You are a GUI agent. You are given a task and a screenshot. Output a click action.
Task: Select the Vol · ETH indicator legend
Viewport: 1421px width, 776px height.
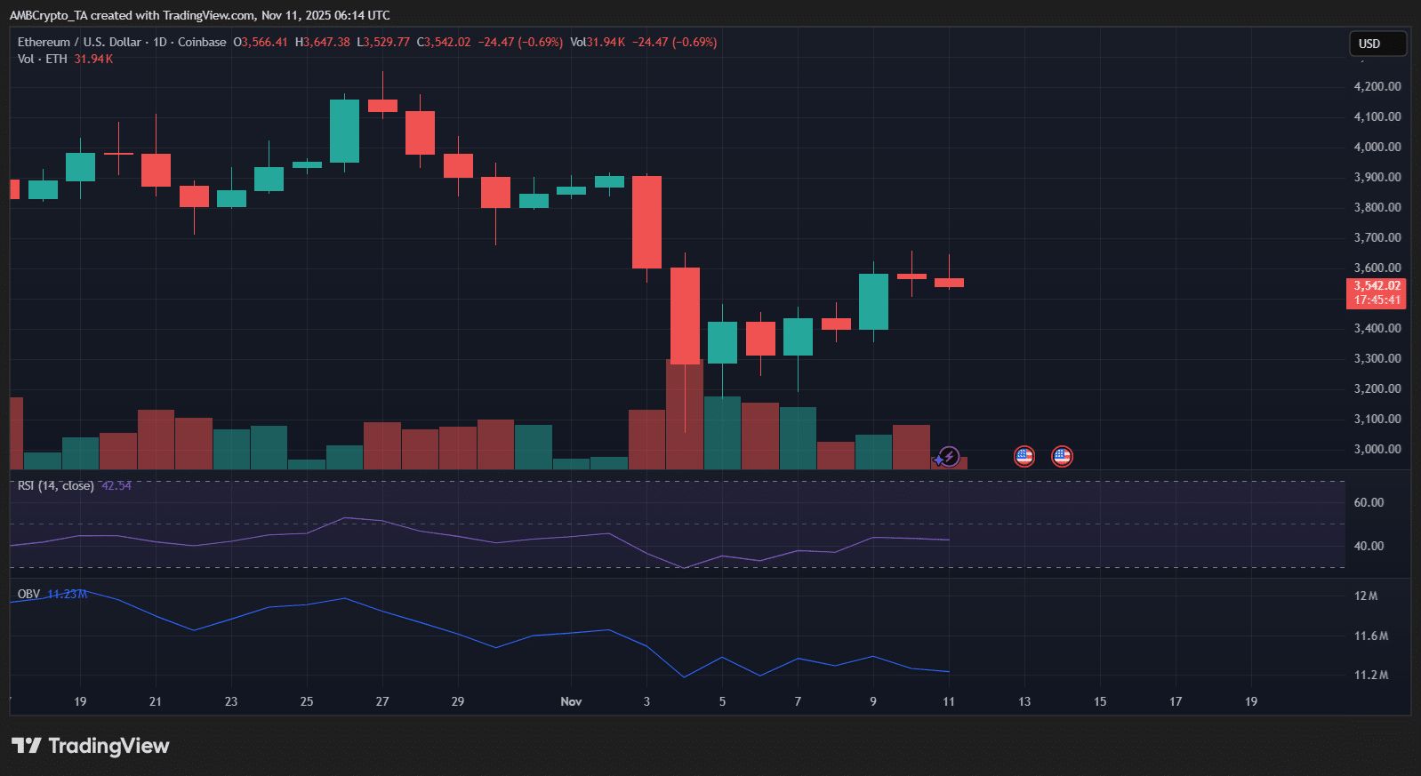click(x=42, y=59)
